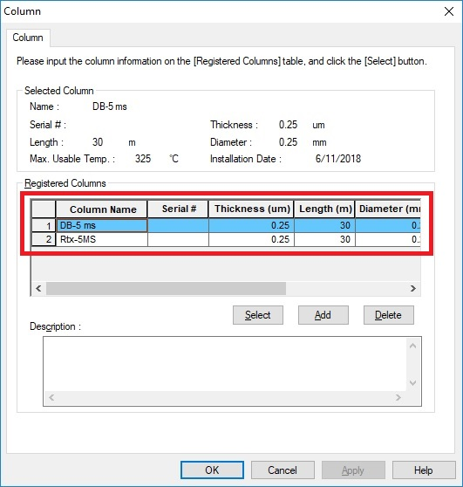Open the Column tab
463x487 pixels.
[28, 38]
